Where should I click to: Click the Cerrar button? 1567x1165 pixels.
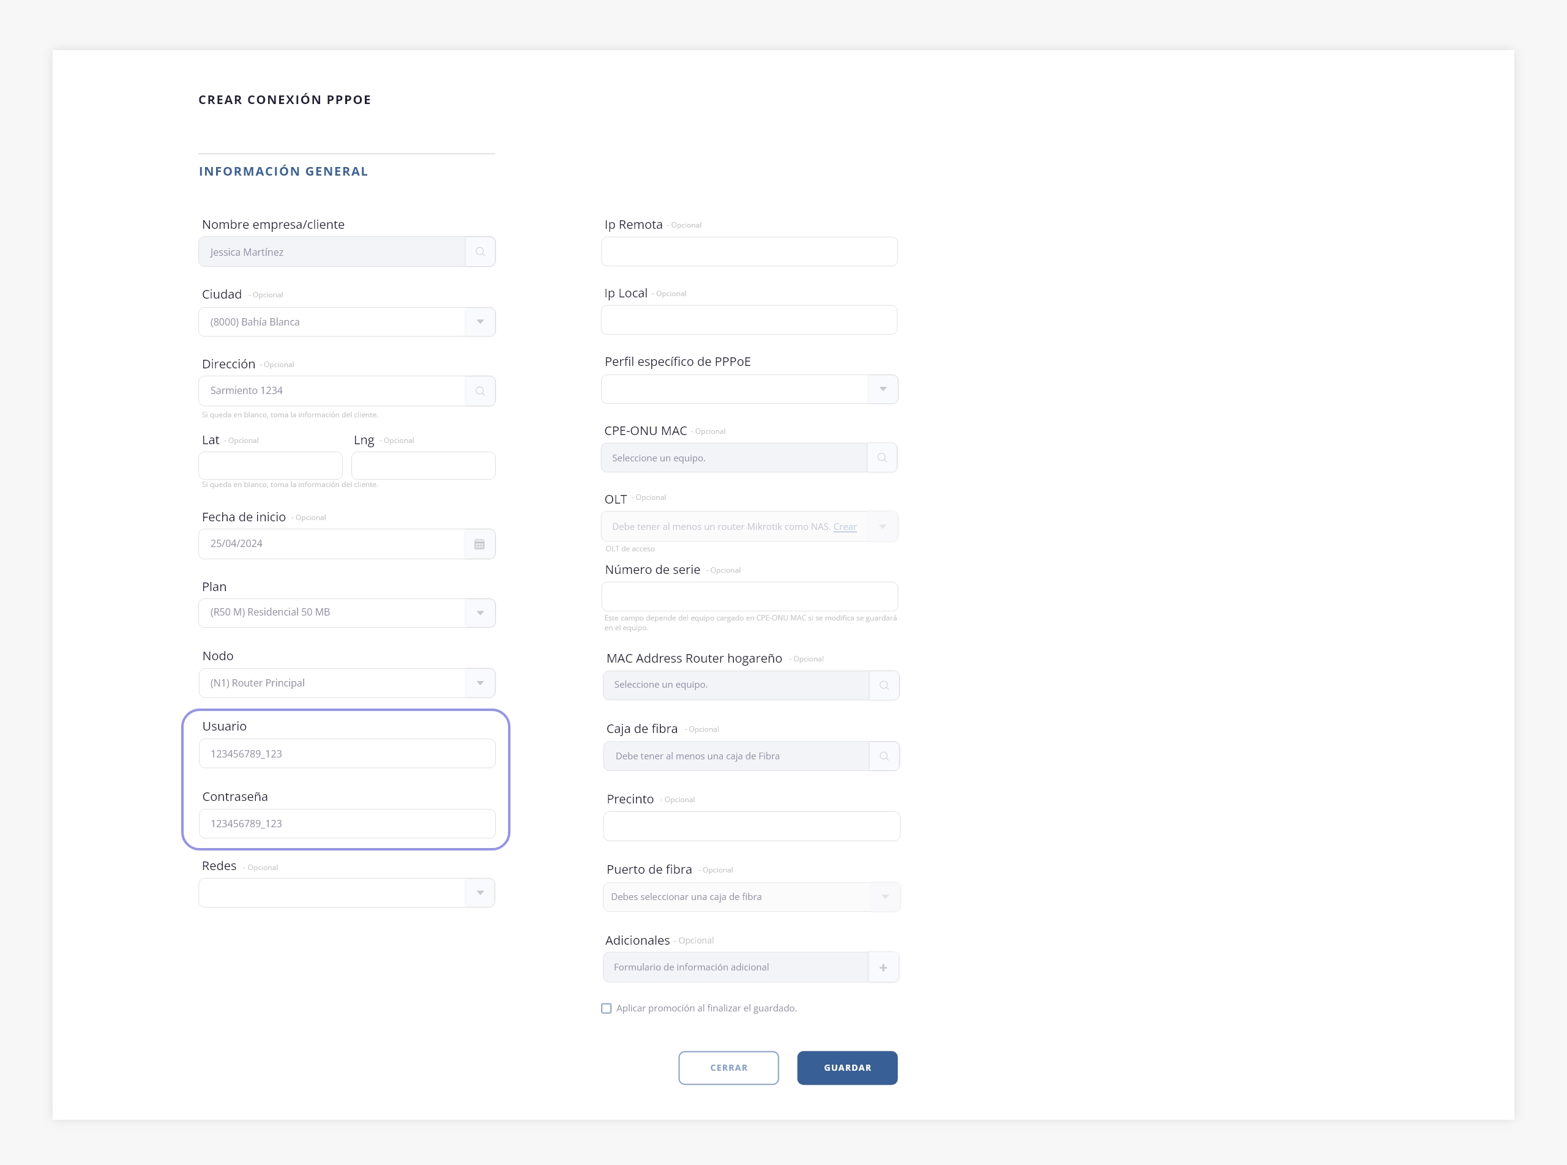(x=728, y=1068)
